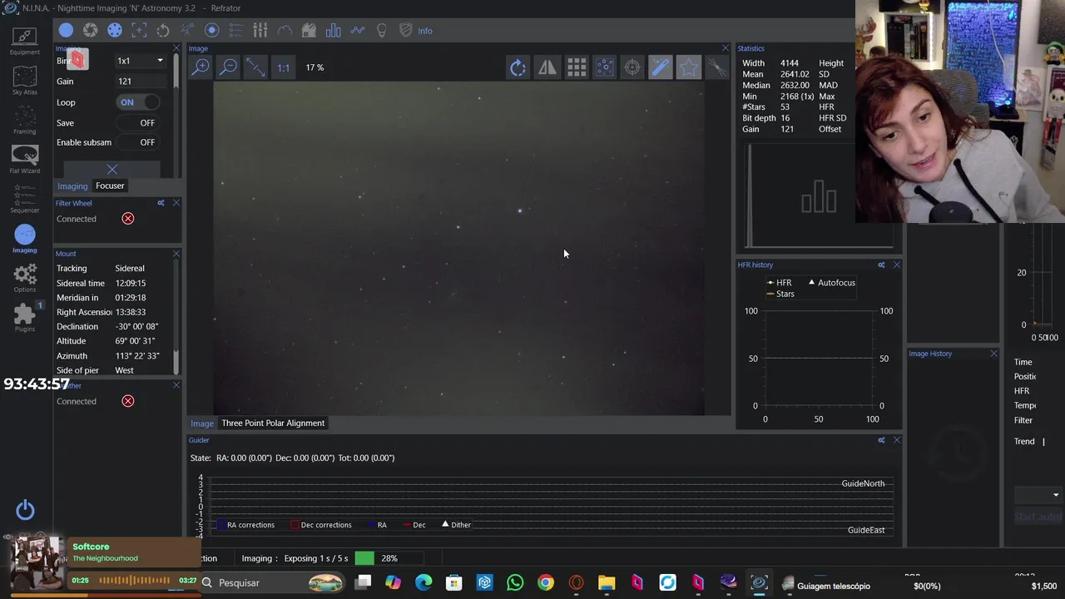The image size is (1065, 599).
Task: Toggle the telescope mount panel icon
Action: (187, 31)
